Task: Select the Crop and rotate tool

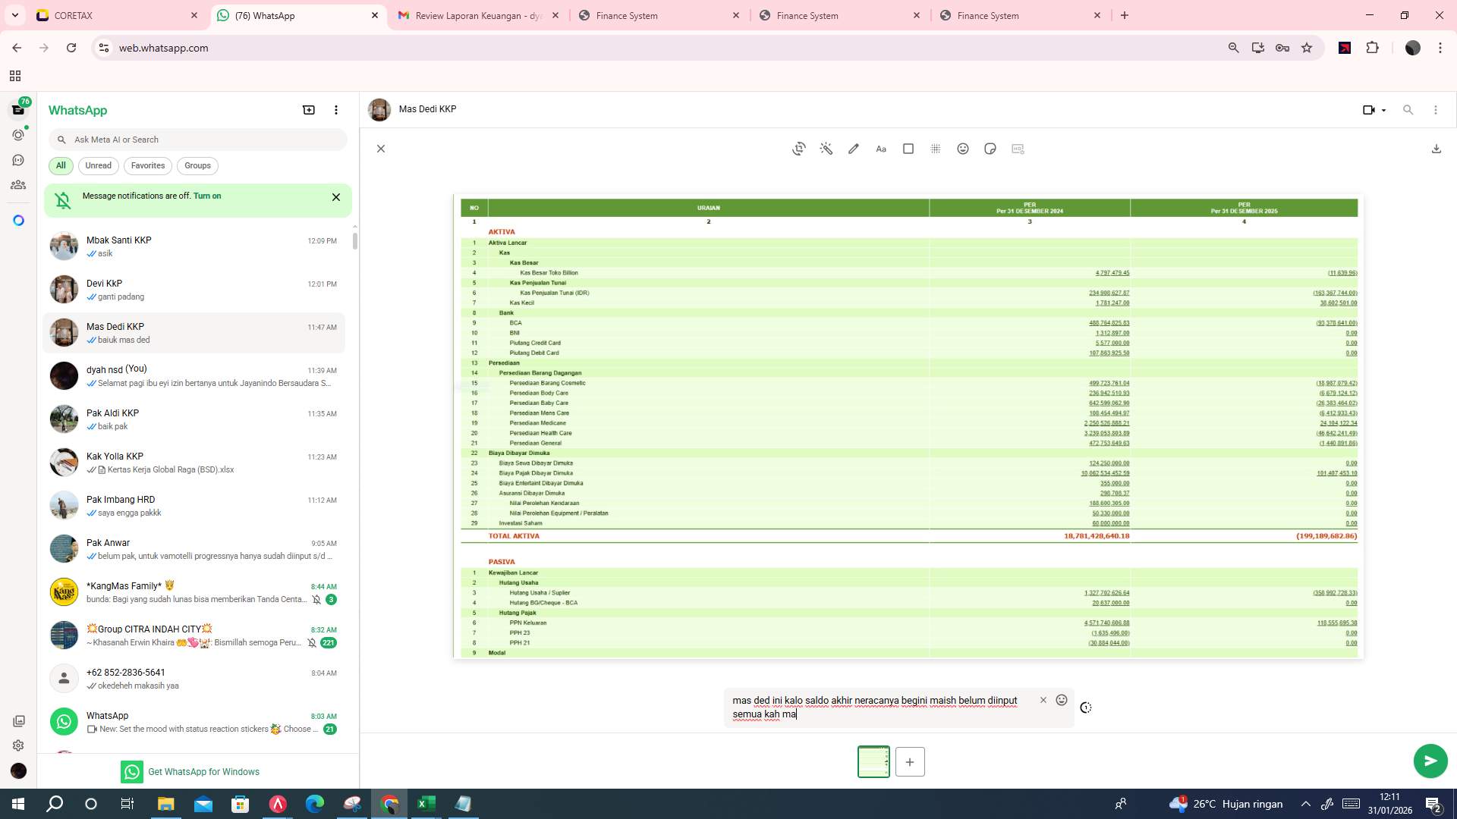Action: [x=799, y=149]
